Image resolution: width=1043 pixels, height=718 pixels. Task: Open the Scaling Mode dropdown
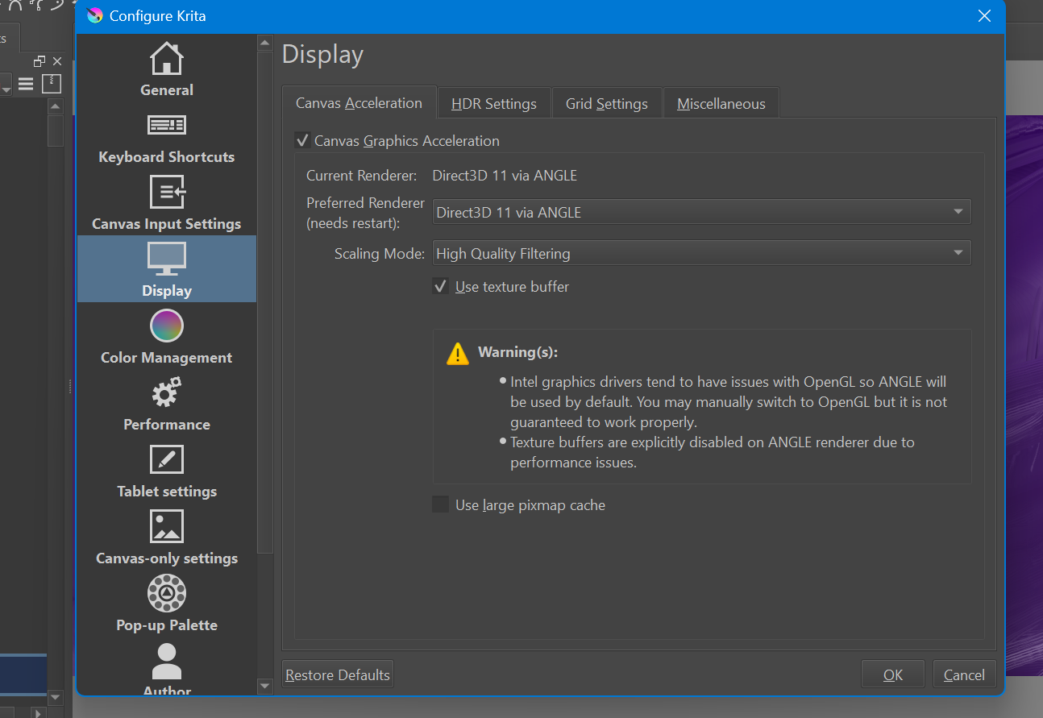(701, 254)
